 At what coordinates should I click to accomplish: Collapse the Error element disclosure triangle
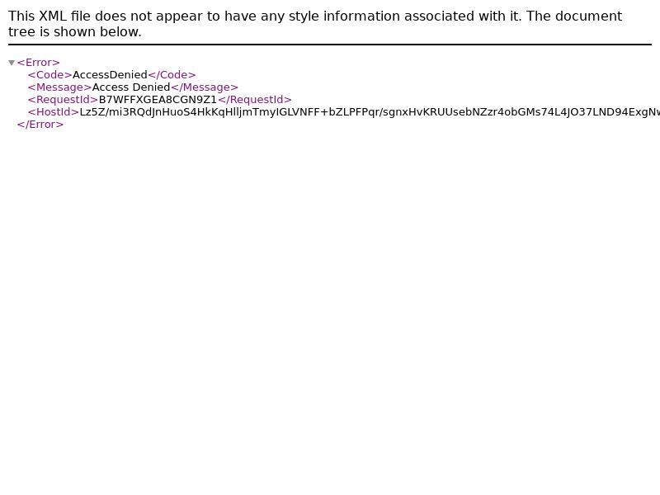tap(12, 63)
